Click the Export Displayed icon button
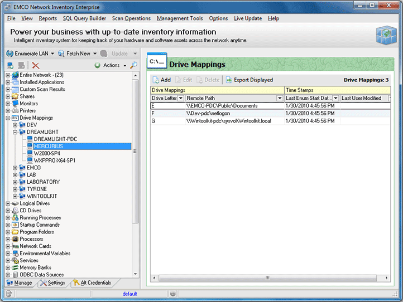The width and height of the screenshot is (403, 302). coord(229,80)
